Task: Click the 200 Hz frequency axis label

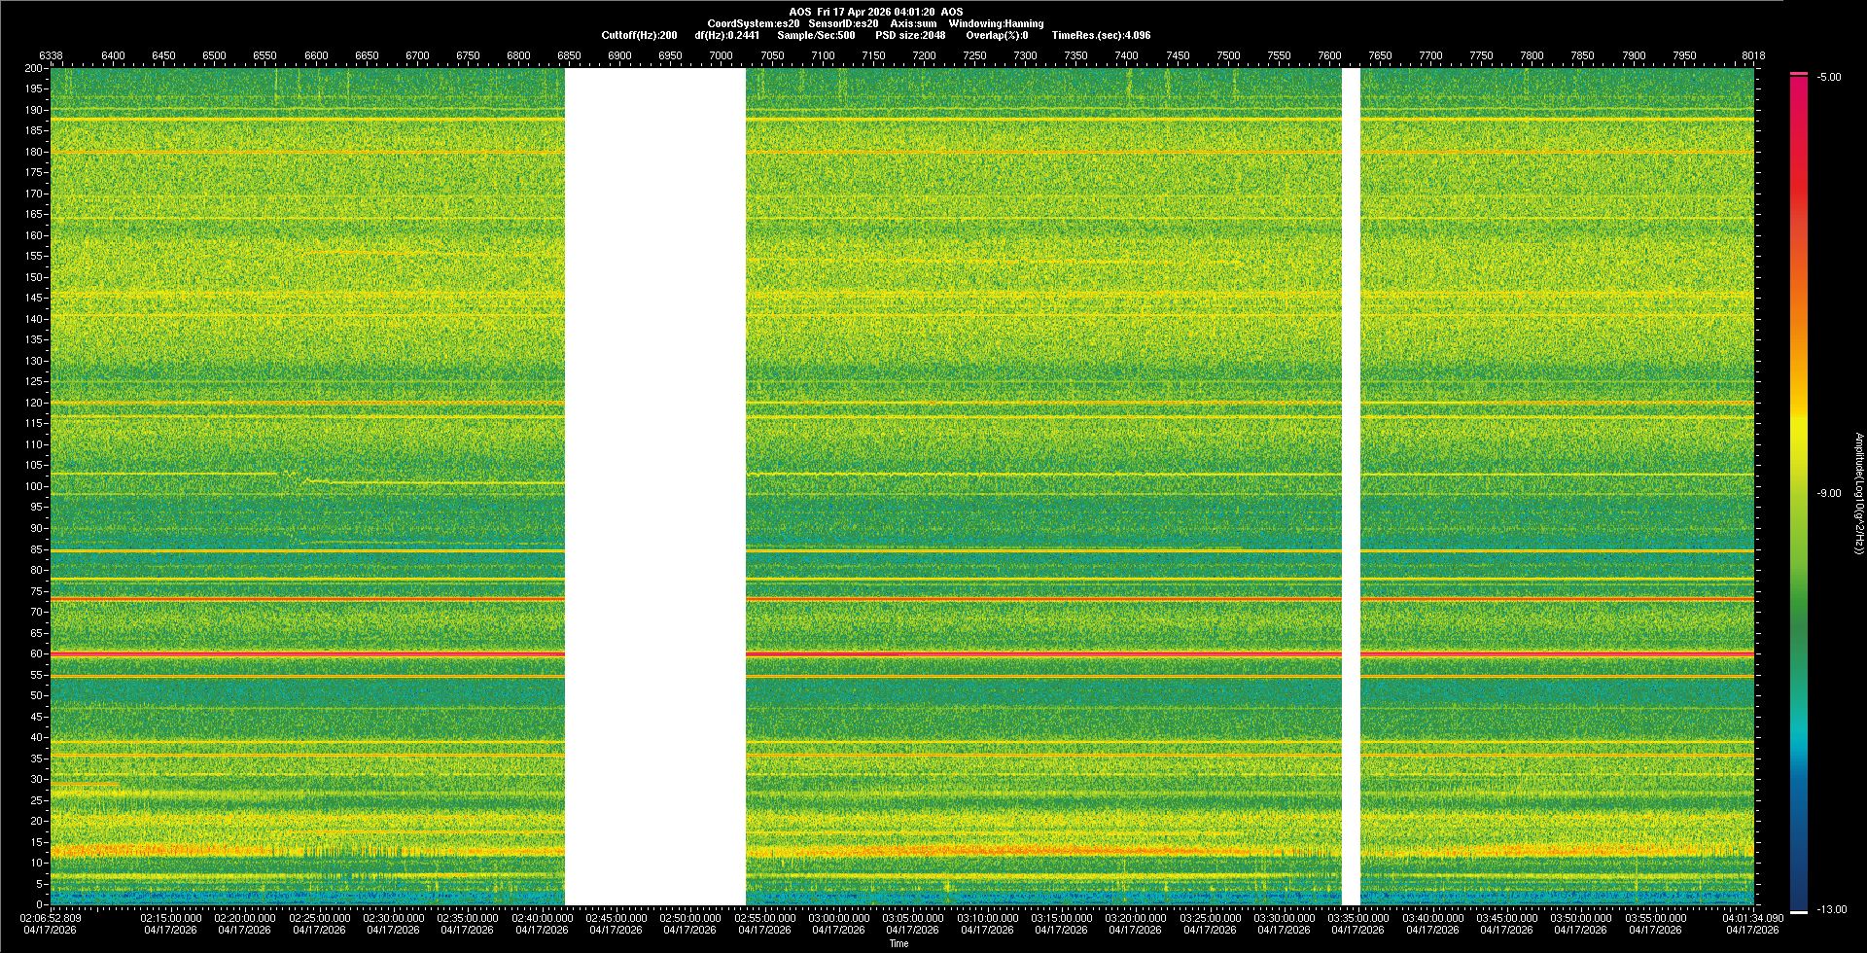Action: pyautogui.click(x=34, y=68)
